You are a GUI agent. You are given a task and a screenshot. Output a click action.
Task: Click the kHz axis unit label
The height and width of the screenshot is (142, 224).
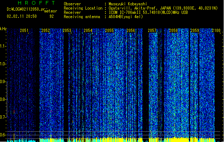click(x=3, y=29)
